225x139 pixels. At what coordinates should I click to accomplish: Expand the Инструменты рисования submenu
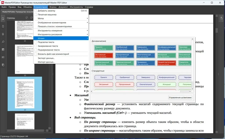[61, 34]
